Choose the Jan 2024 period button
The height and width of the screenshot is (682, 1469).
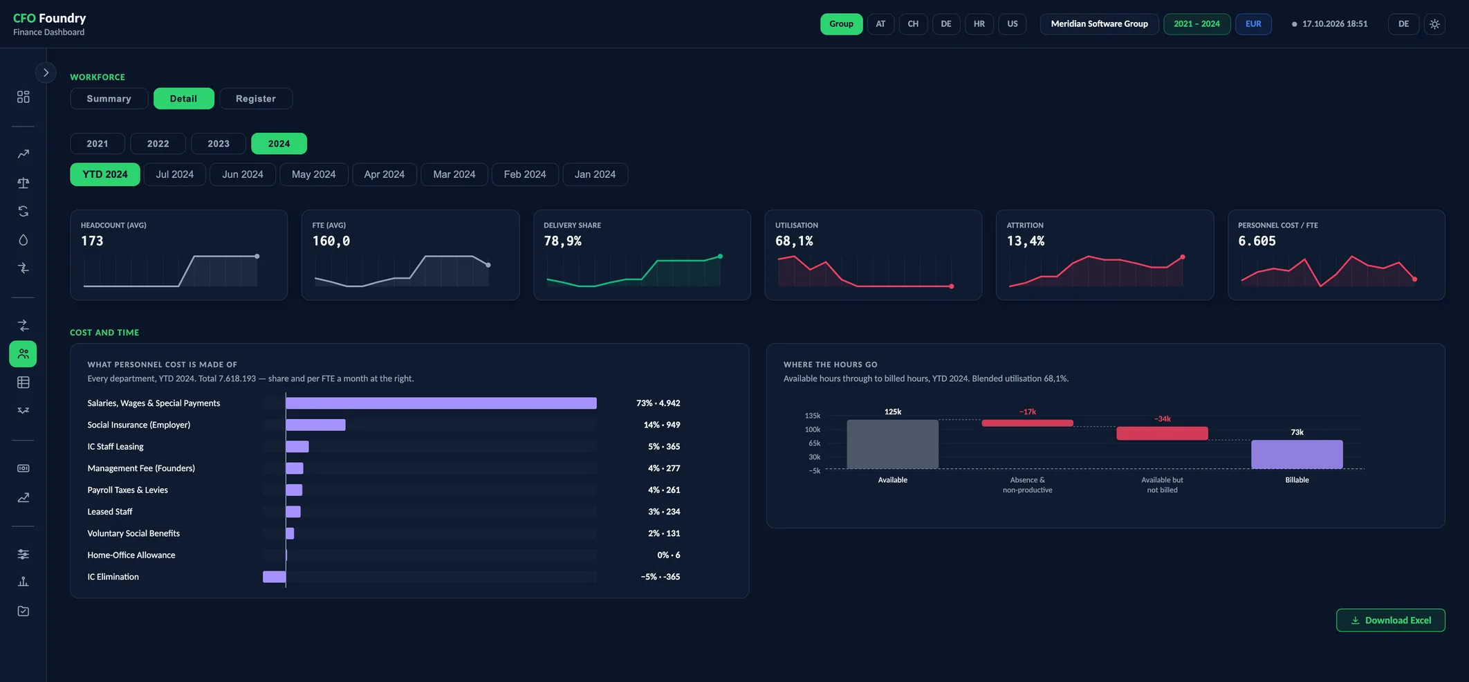595,174
